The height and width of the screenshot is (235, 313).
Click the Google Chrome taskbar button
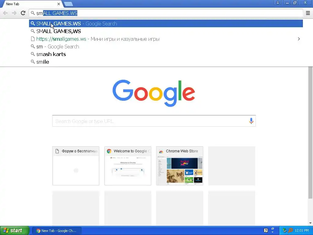click(57, 231)
